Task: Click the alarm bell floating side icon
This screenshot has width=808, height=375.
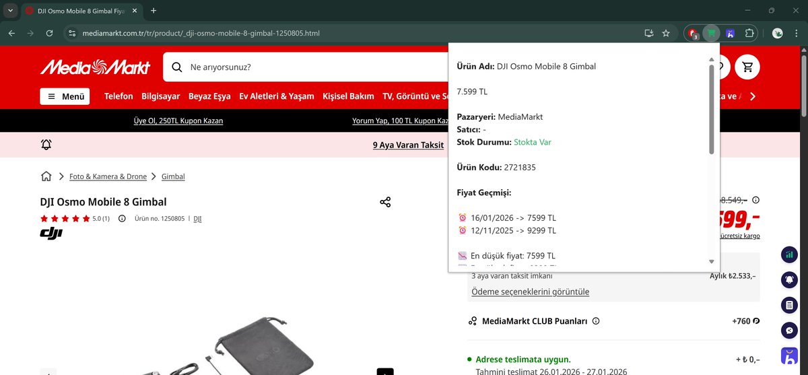Action: coord(789,279)
